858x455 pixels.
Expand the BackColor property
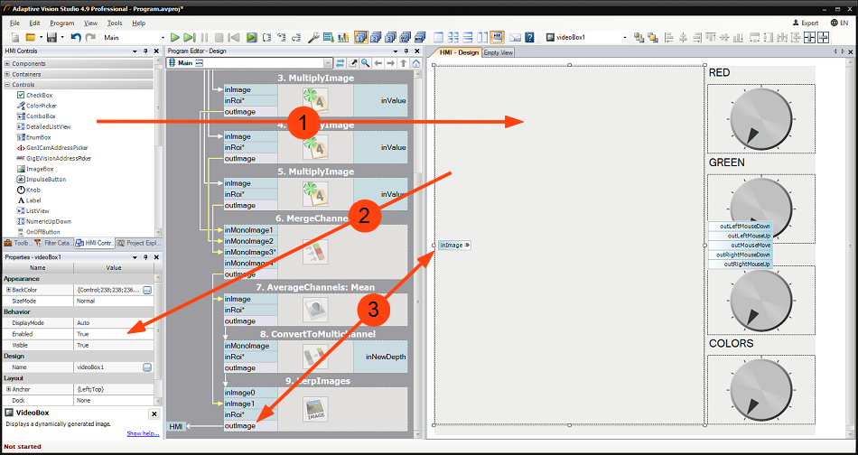coord(8,290)
